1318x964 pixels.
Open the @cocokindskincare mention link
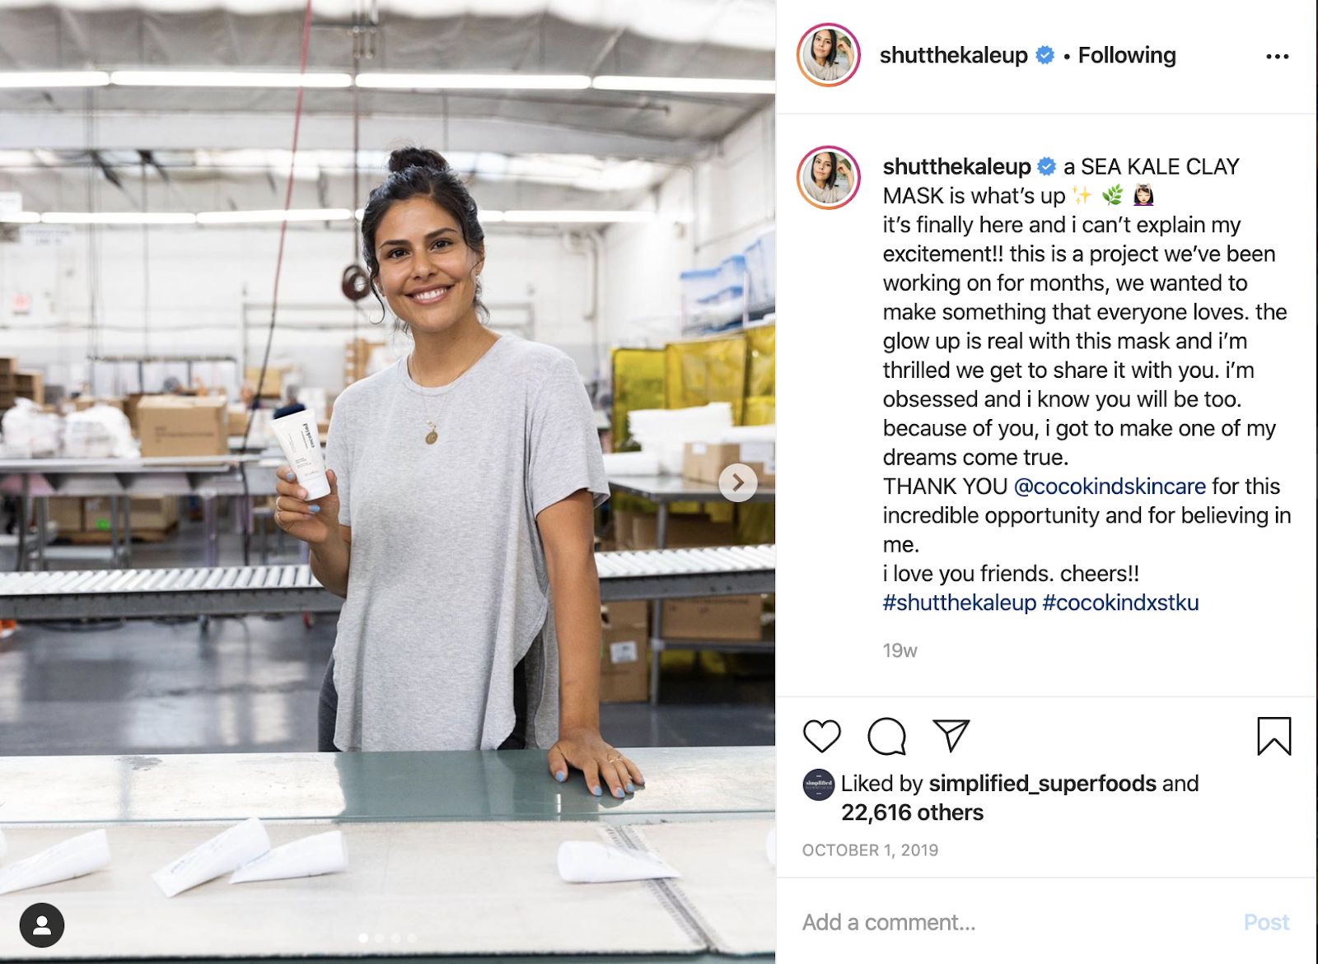[1110, 487]
